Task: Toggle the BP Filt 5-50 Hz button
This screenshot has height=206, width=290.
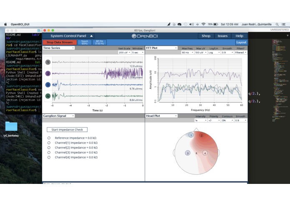Action: tap(99, 42)
